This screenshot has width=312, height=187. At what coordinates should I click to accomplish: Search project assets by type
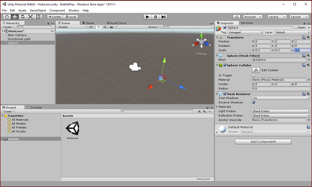(199, 111)
